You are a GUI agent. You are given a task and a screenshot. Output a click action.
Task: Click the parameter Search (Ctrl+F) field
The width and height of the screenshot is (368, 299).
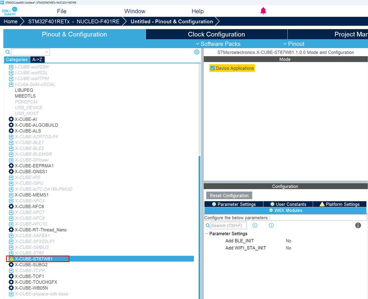[229, 226]
